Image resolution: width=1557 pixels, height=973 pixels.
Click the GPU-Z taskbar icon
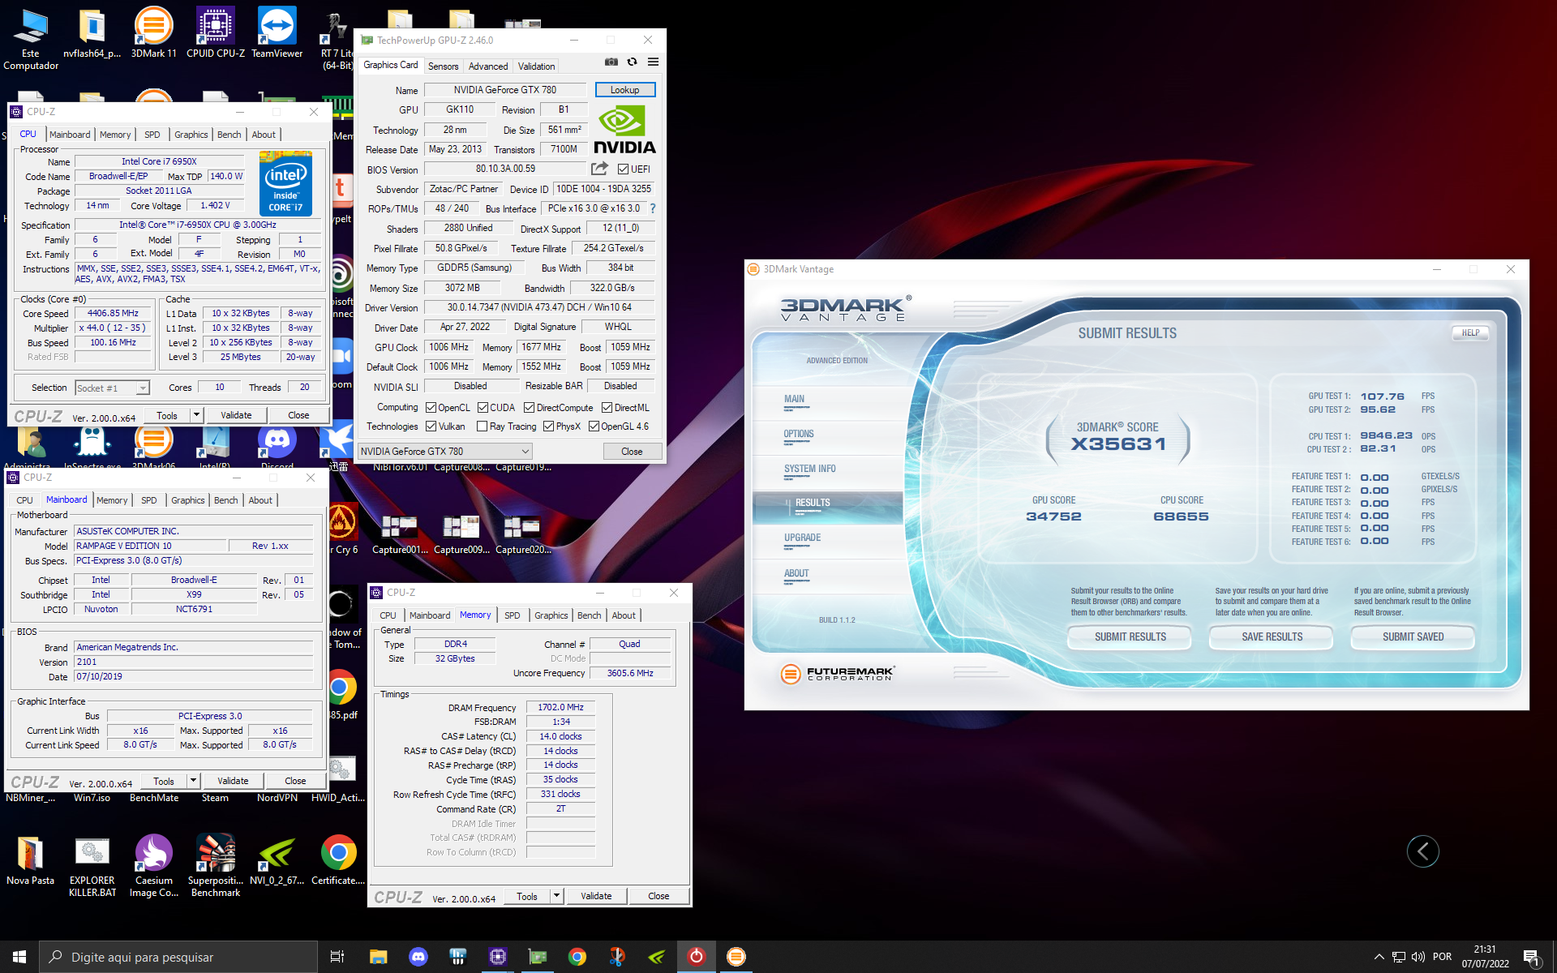click(538, 957)
